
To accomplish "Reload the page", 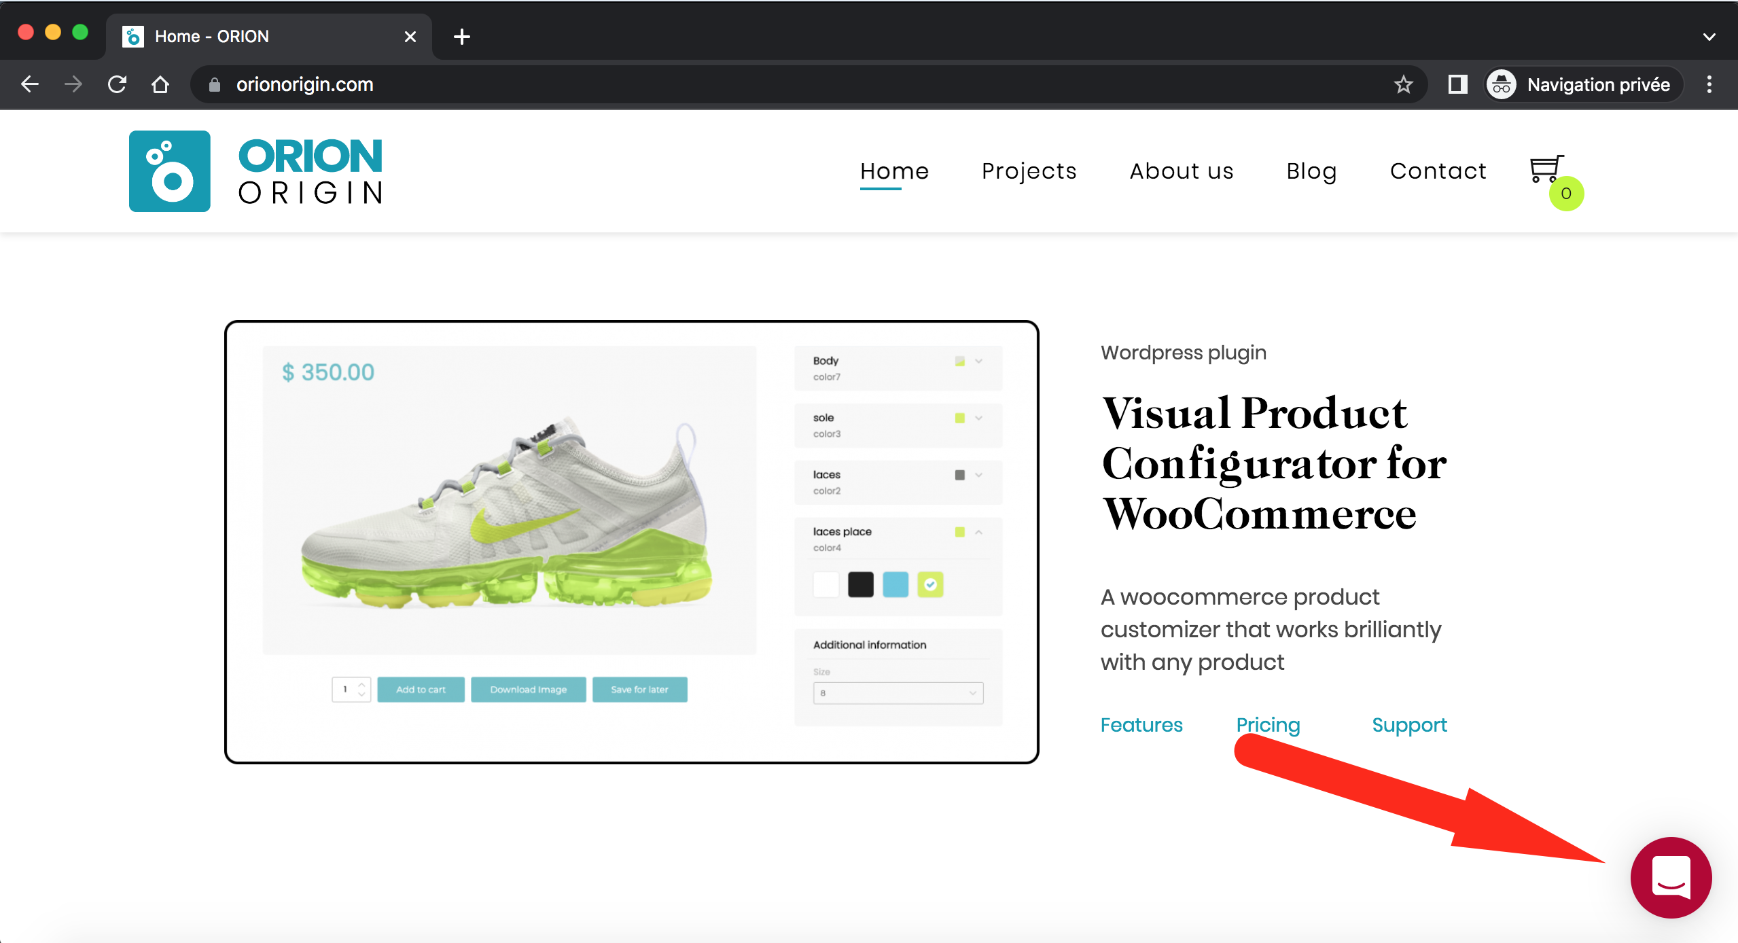I will (117, 85).
